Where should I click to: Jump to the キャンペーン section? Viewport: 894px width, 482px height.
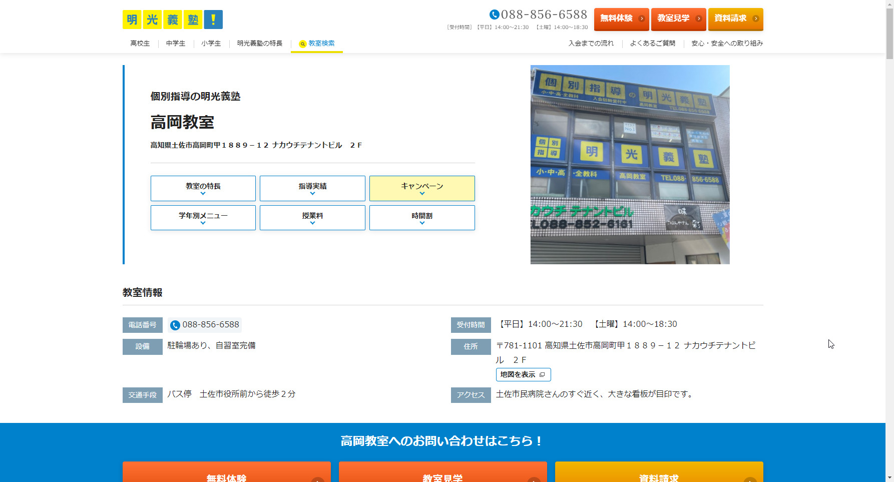pos(422,188)
